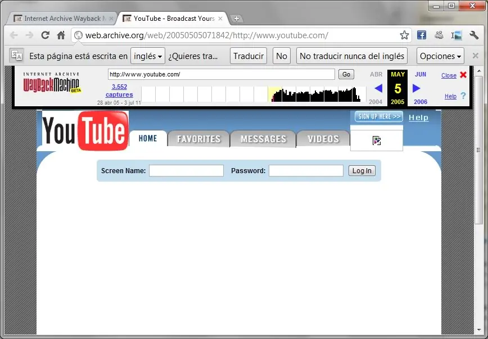Select the YouTube - Broadcast Yourself browser tab
The image size is (488, 339).
point(173,19)
